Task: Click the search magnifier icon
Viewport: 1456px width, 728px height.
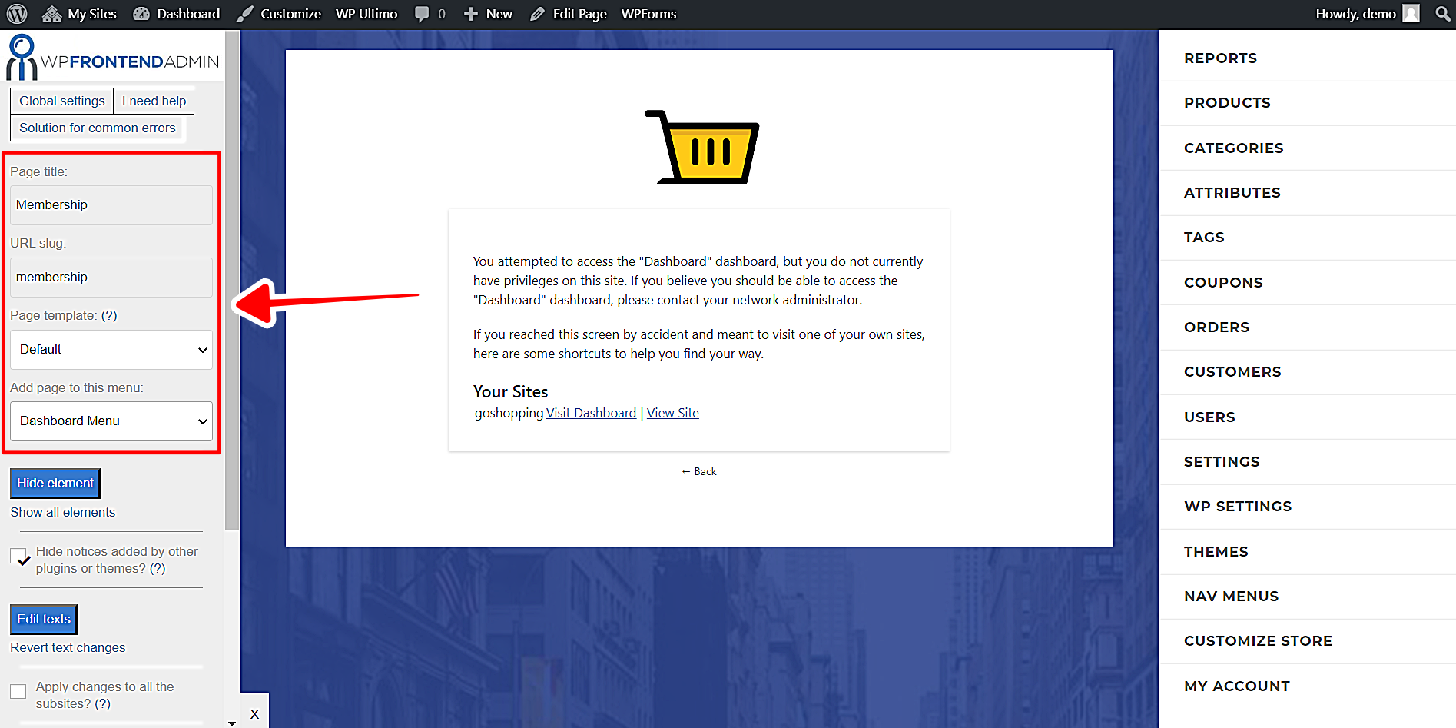Action: [x=1442, y=14]
